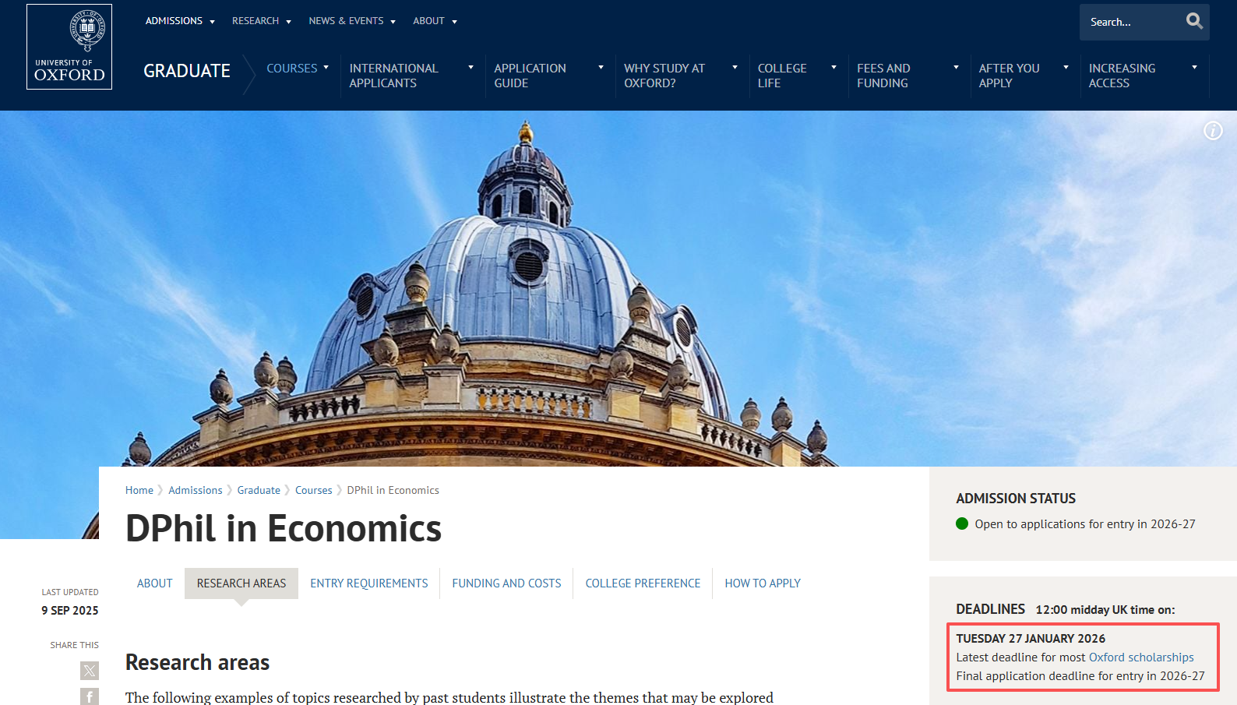
Task: Open the About tab of the course
Action: 154,583
